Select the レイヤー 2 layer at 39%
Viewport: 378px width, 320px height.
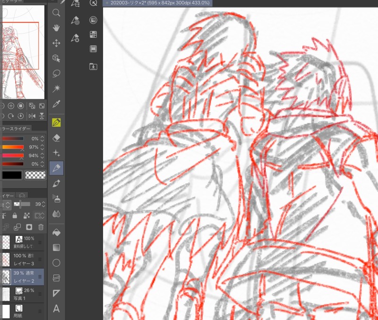22,277
